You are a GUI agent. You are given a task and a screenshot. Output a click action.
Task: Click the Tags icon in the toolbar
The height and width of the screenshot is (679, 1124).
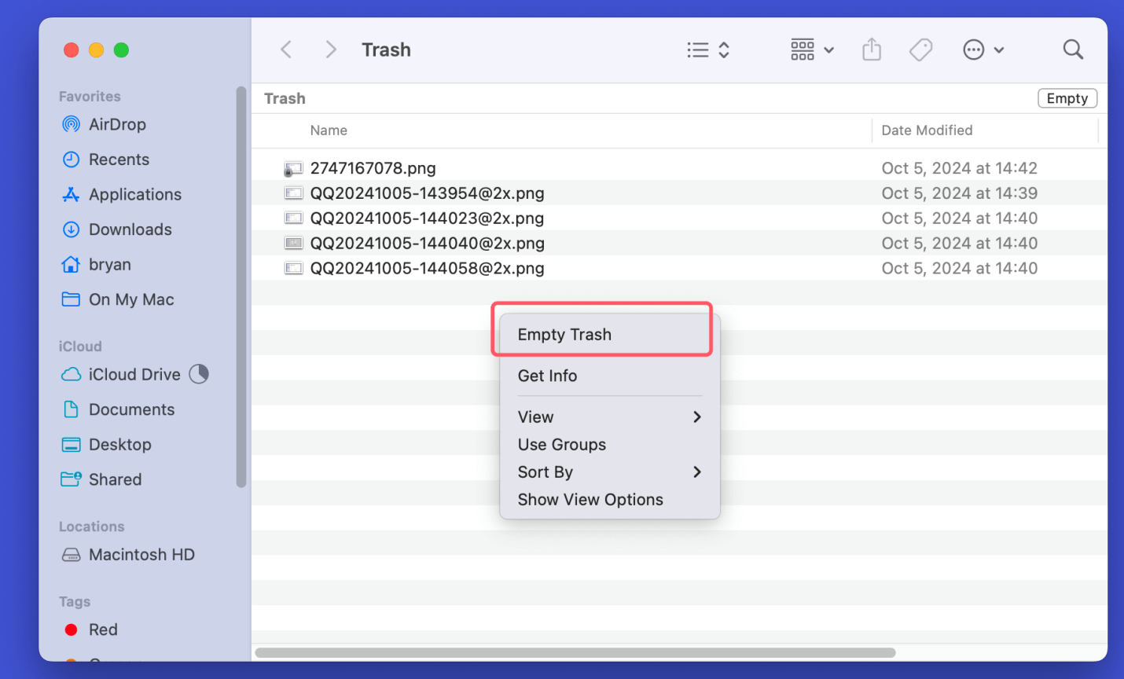(920, 49)
